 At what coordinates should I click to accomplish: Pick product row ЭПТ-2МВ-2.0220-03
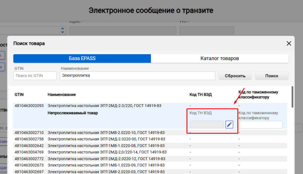(106, 172)
